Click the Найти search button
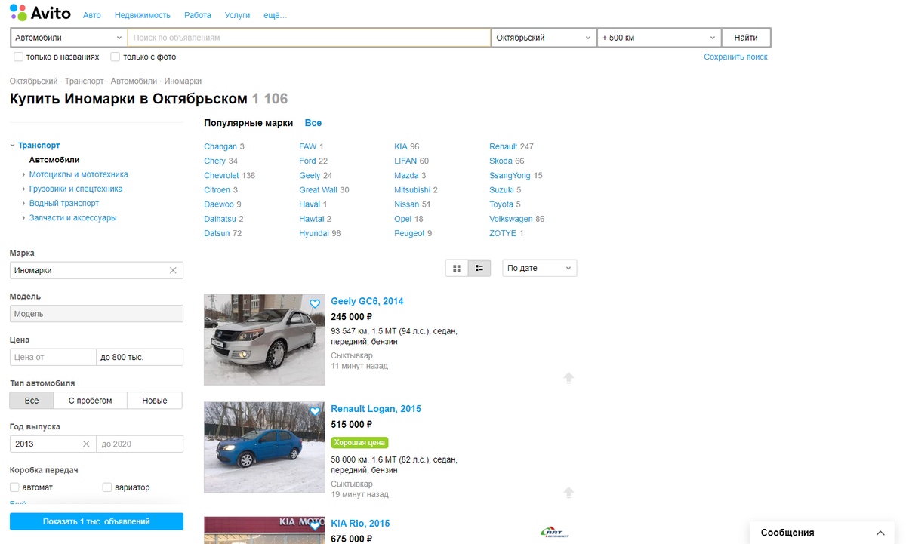The image size is (906, 544). (x=746, y=38)
